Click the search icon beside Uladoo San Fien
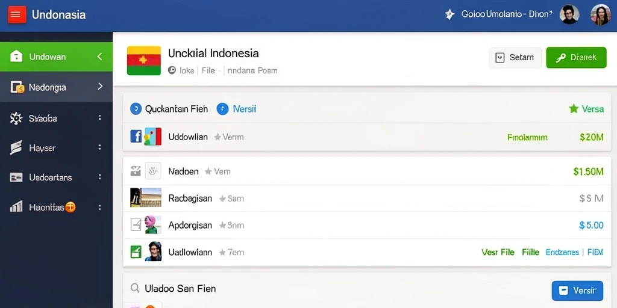Image resolution: width=617 pixels, height=308 pixels. [135, 288]
